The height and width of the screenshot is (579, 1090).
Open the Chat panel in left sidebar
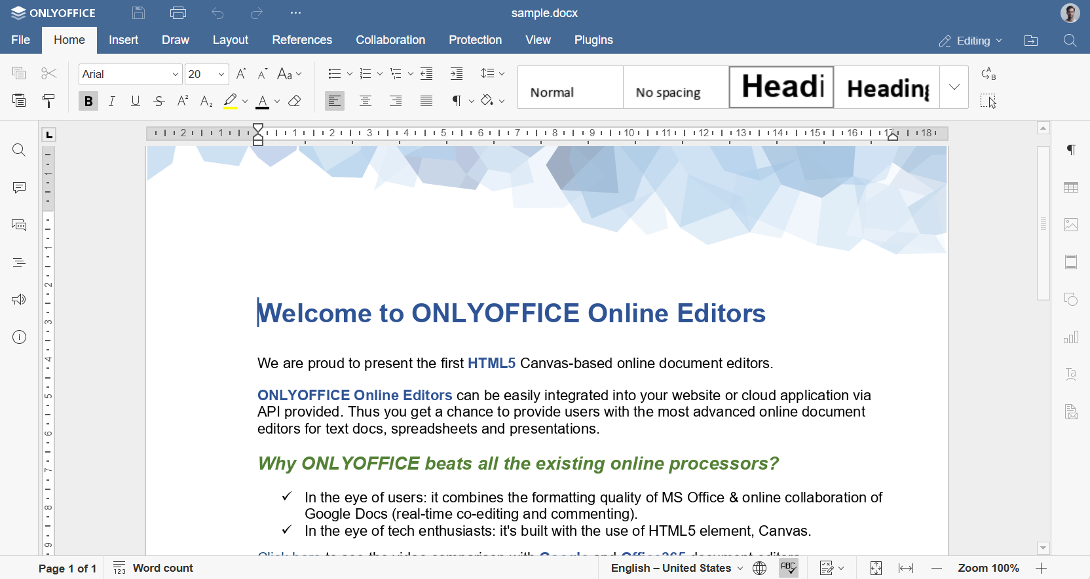pos(19,225)
